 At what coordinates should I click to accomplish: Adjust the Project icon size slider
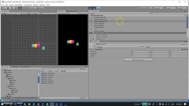pos(83,98)
